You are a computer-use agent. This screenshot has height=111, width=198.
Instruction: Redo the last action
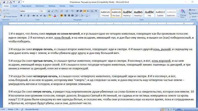(19, 2)
